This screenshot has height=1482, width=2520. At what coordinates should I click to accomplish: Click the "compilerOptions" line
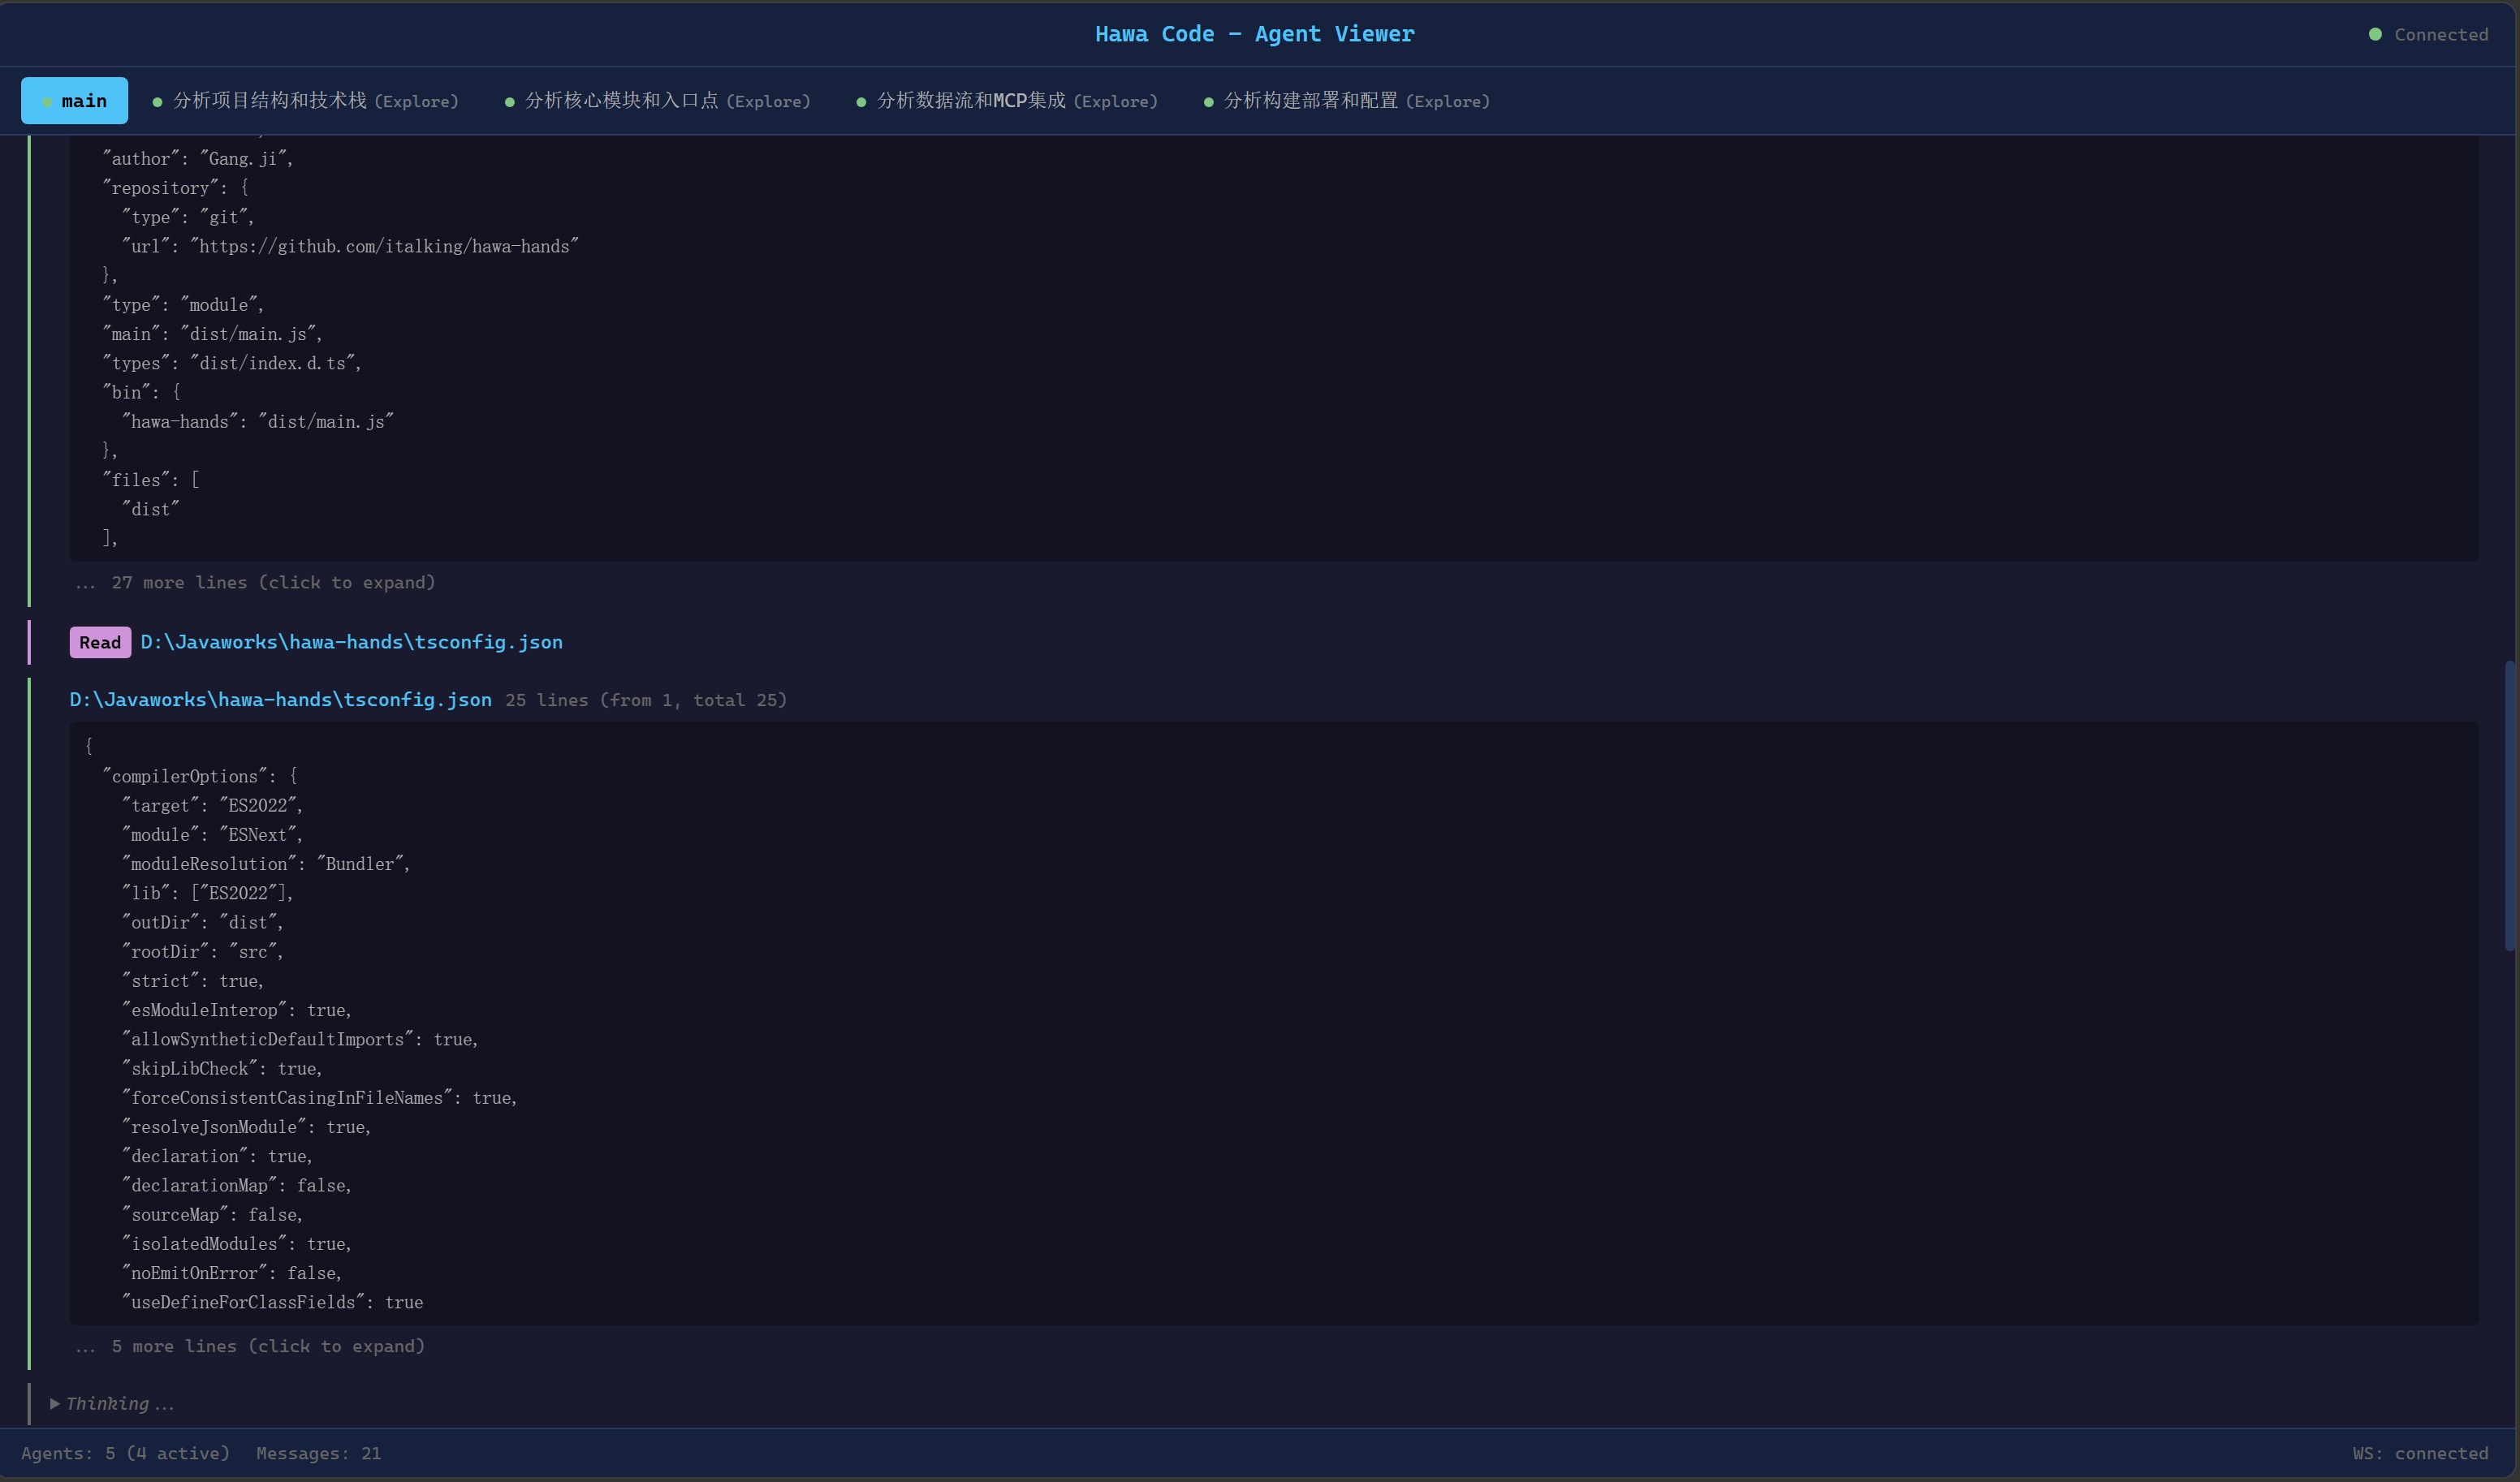click(x=200, y=777)
